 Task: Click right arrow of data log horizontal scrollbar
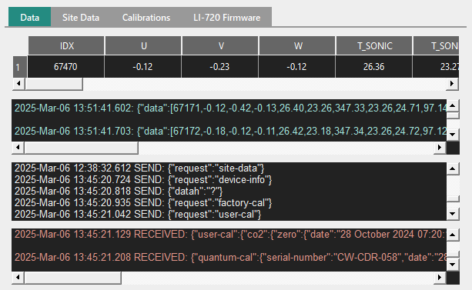440,148
